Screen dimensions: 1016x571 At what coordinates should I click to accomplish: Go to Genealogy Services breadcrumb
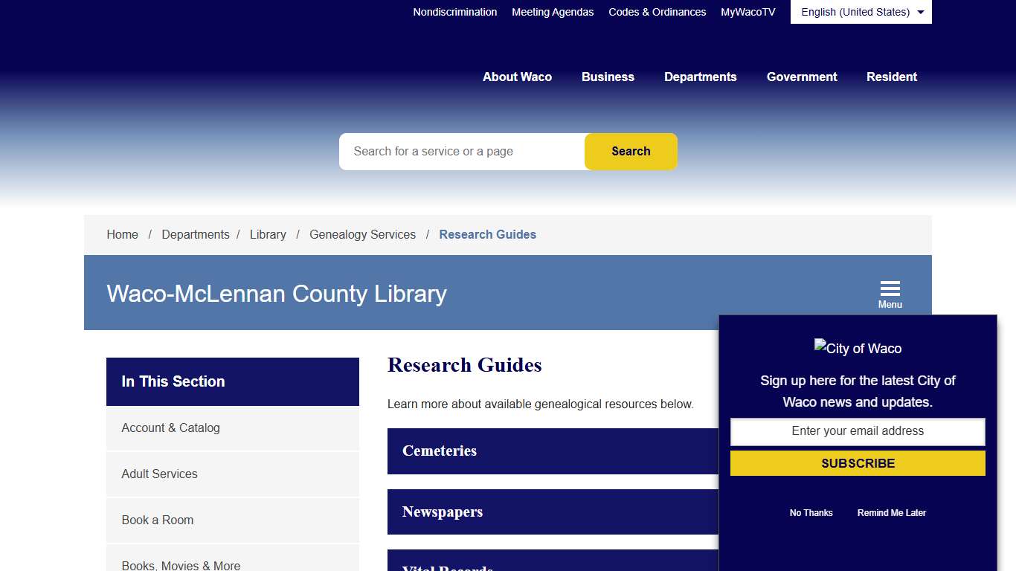tap(362, 234)
